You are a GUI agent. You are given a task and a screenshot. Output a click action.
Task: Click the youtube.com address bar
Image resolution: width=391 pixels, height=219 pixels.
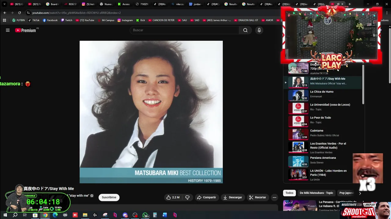pyautogui.click(x=153, y=13)
